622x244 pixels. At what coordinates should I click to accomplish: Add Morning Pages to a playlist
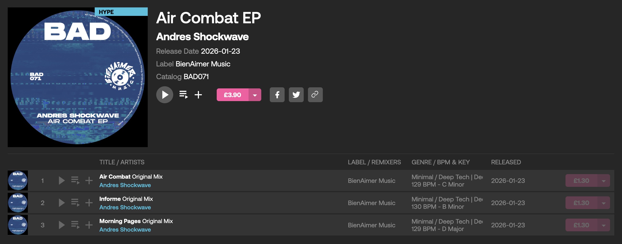point(89,225)
